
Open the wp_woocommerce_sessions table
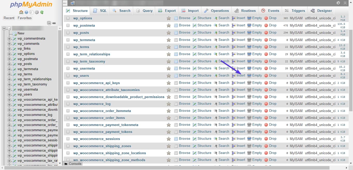96,139
